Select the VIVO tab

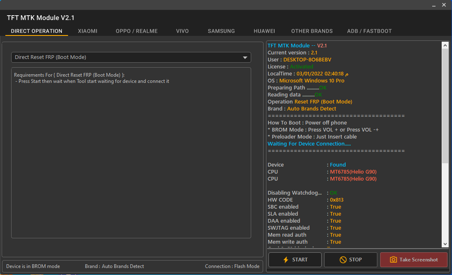coord(182,31)
